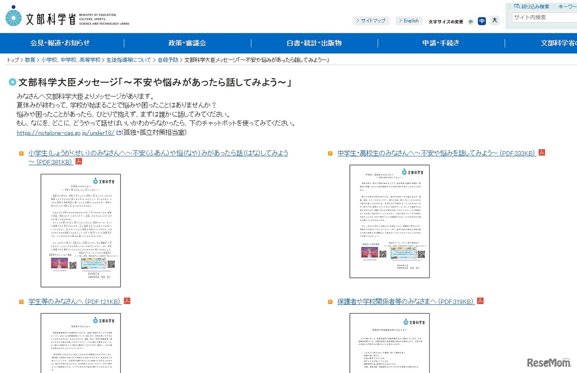Click the 絞り込み検索 magnifier icon
Image resolution: width=577 pixels, height=373 pixels.
516,6
